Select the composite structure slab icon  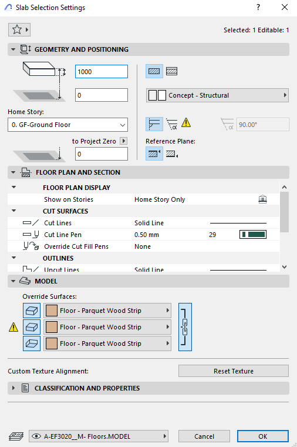click(171, 71)
